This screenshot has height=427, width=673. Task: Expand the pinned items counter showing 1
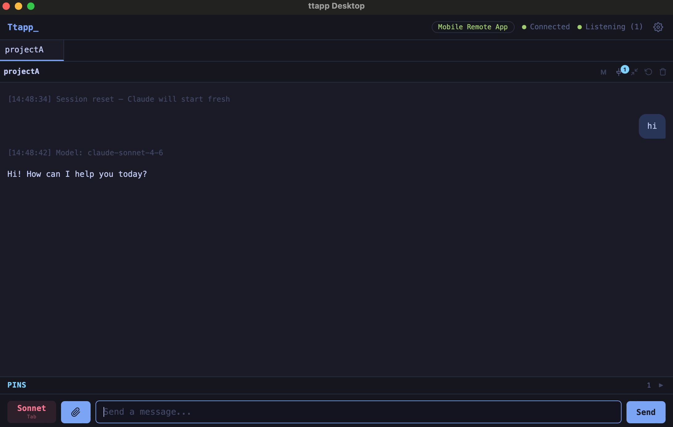649,385
